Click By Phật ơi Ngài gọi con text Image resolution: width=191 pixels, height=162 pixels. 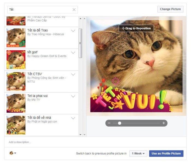coord(42,121)
